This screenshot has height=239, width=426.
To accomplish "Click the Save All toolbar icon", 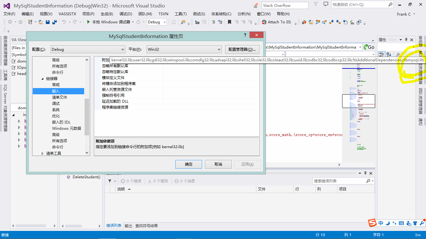I will click(x=54, y=22).
